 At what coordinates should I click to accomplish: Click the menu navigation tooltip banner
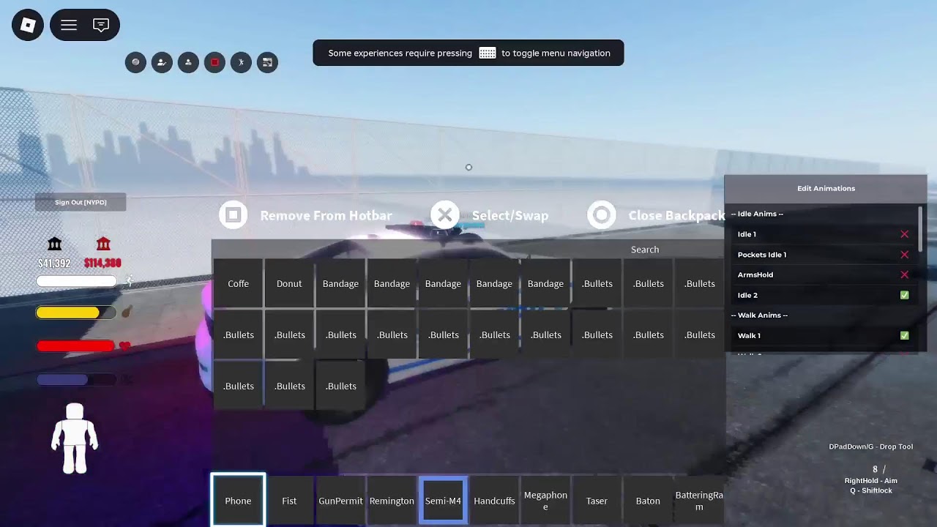click(x=468, y=53)
